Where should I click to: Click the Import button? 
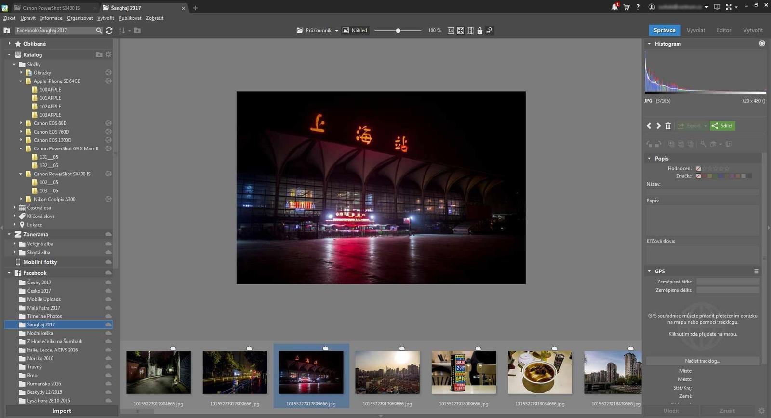(61, 411)
